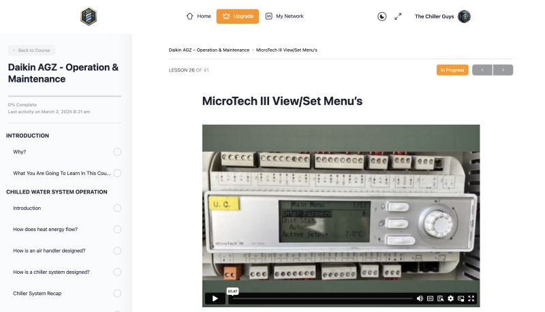Open The Chiller Guys profile menu

pos(442,16)
